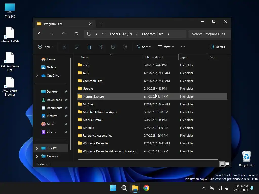Click File Explorer in the taskbar
259x194 pixels.
click(x=135, y=188)
